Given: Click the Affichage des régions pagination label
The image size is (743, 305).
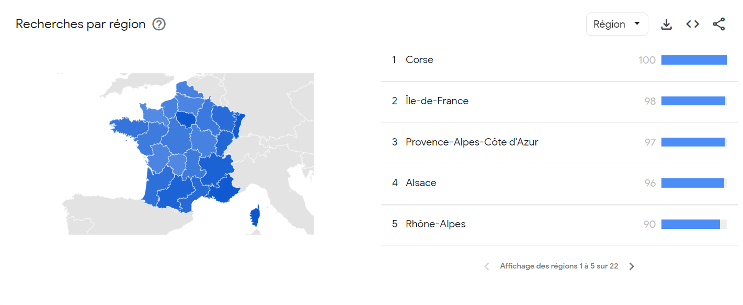Looking at the screenshot, I should pos(559,266).
